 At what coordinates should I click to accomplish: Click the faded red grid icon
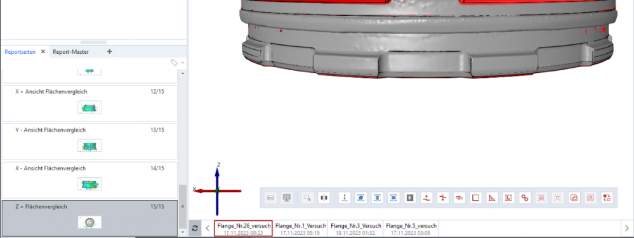[541, 197]
